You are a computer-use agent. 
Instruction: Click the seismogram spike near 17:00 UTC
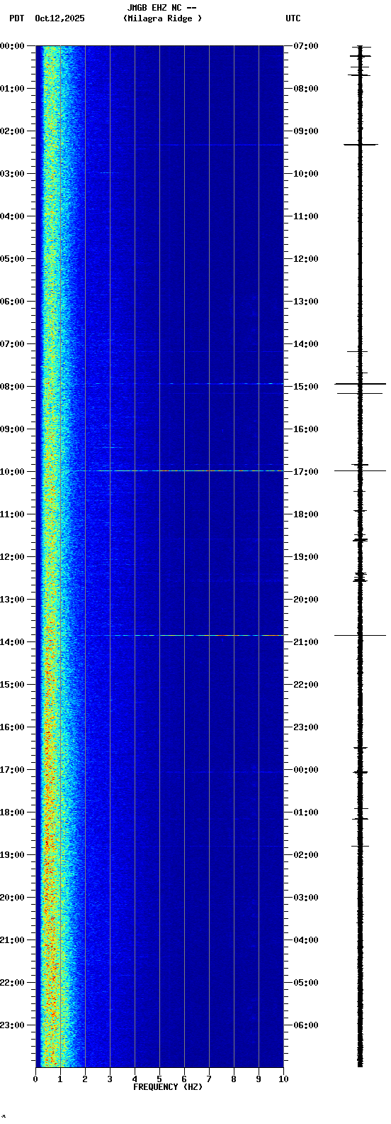[x=361, y=470]
